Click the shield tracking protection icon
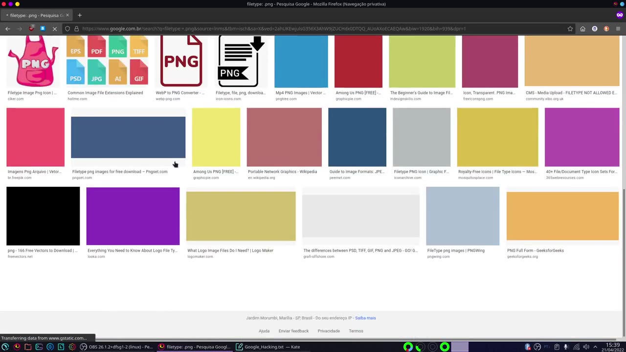This screenshot has width=626, height=352. tap(67, 29)
